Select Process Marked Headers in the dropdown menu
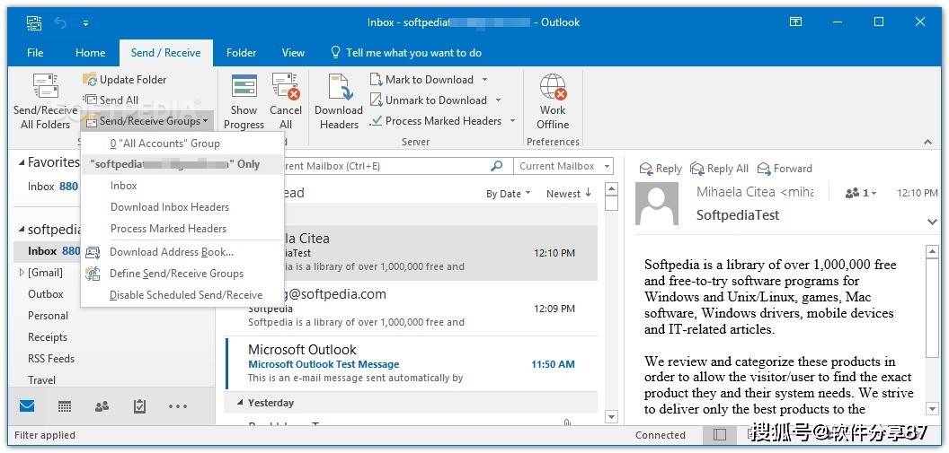949x453 pixels. (x=182, y=229)
